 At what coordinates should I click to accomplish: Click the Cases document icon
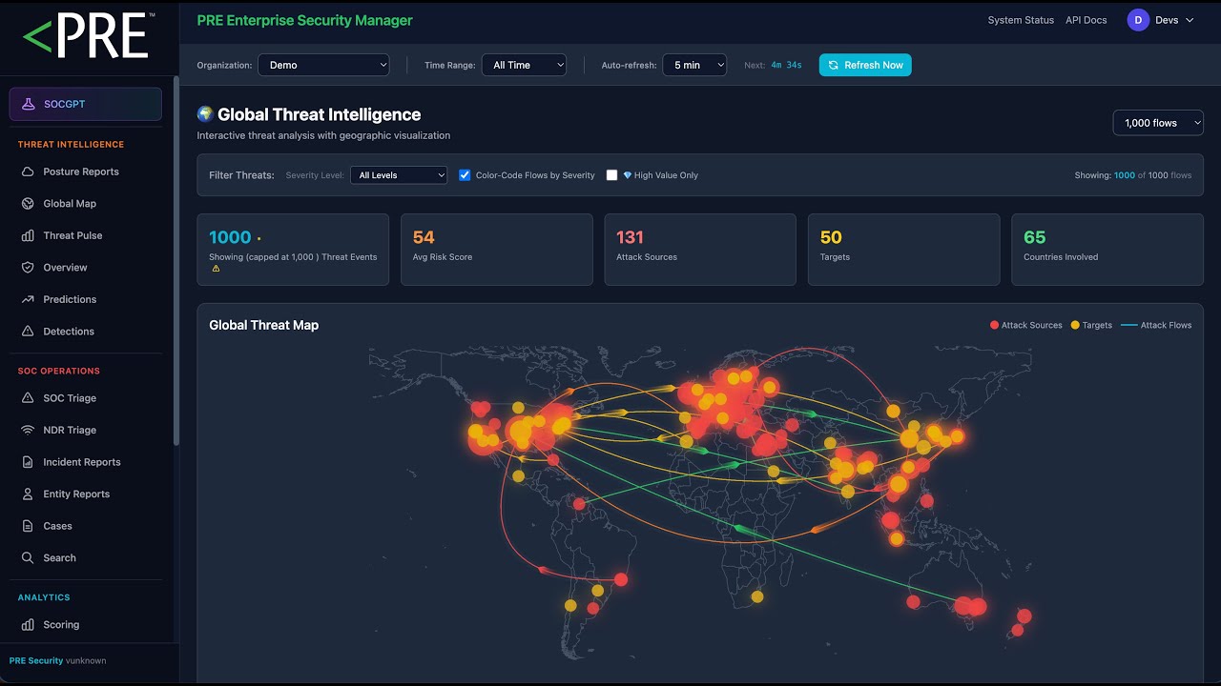point(28,526)
